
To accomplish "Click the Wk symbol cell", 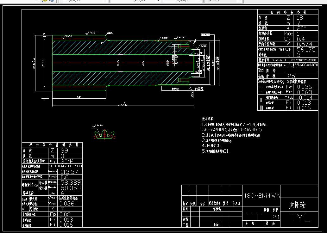I will point(289,50).
